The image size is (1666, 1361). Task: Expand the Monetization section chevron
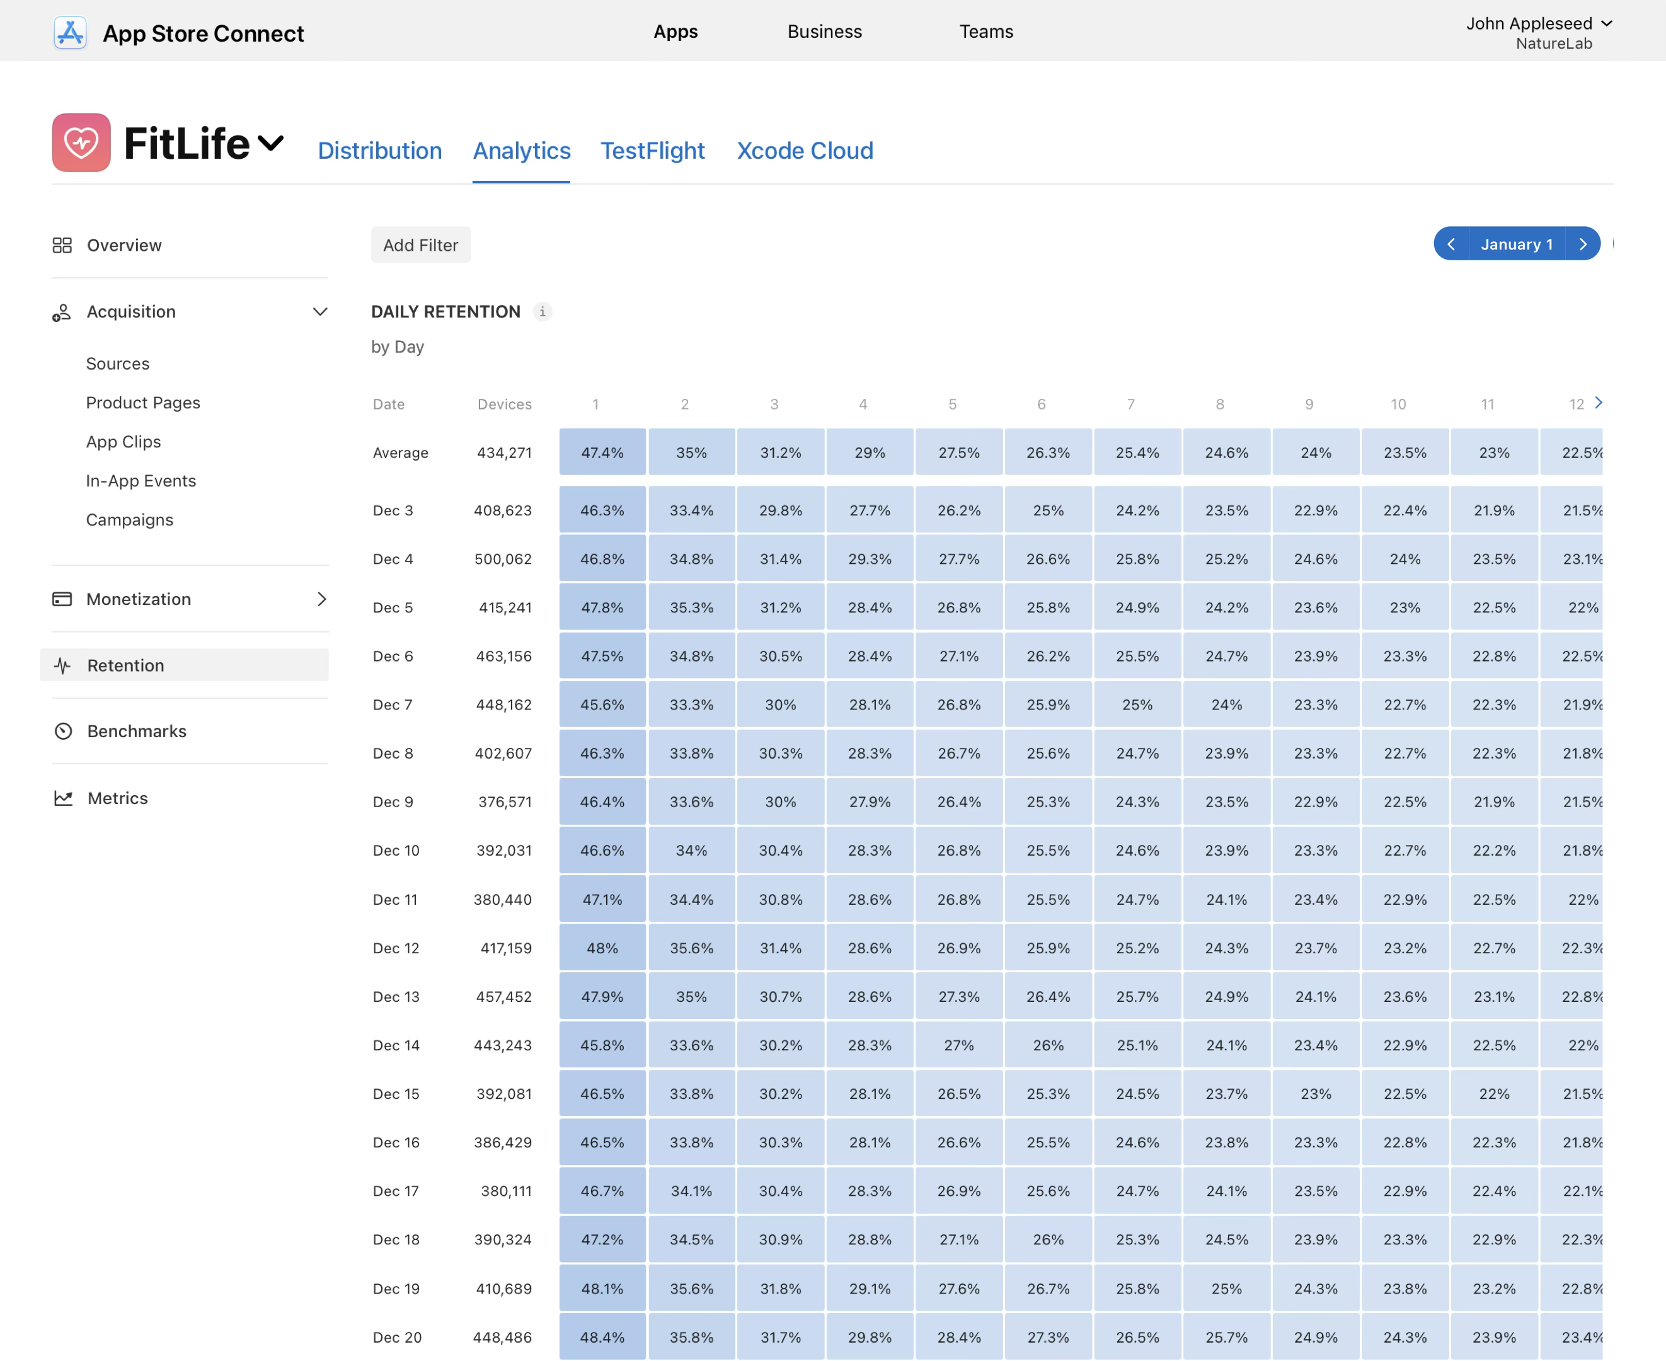pos(321,599)
